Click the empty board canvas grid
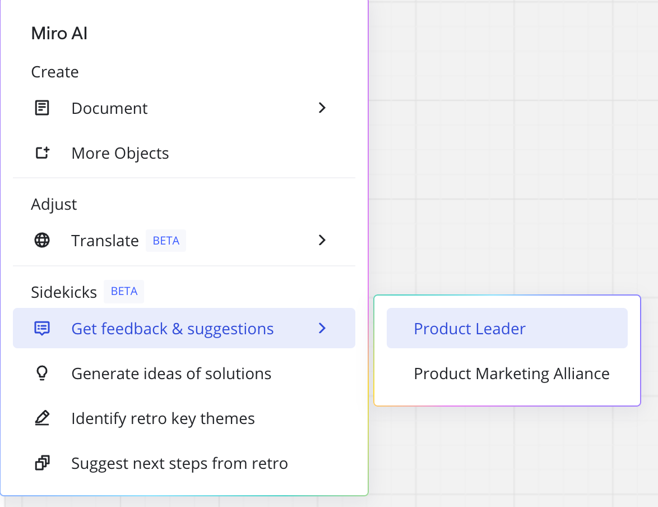The height and width of the screenshot is (507, 658). point(504,140)
